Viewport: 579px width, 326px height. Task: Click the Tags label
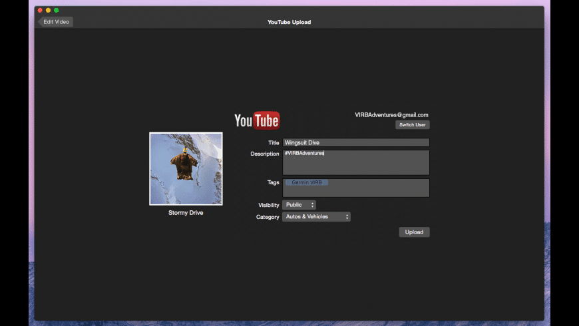coord(273,182)
